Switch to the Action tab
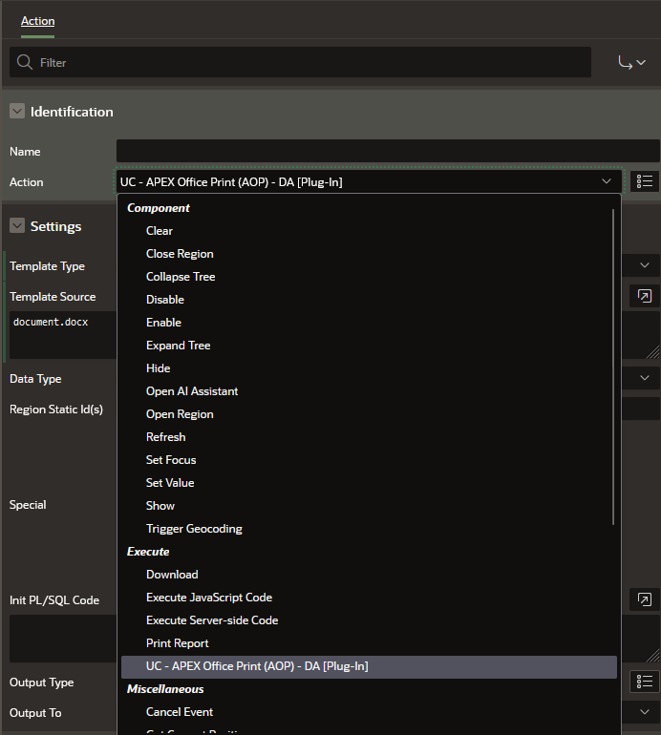This screenshot has width=661, height=735. tap(38, 20)
